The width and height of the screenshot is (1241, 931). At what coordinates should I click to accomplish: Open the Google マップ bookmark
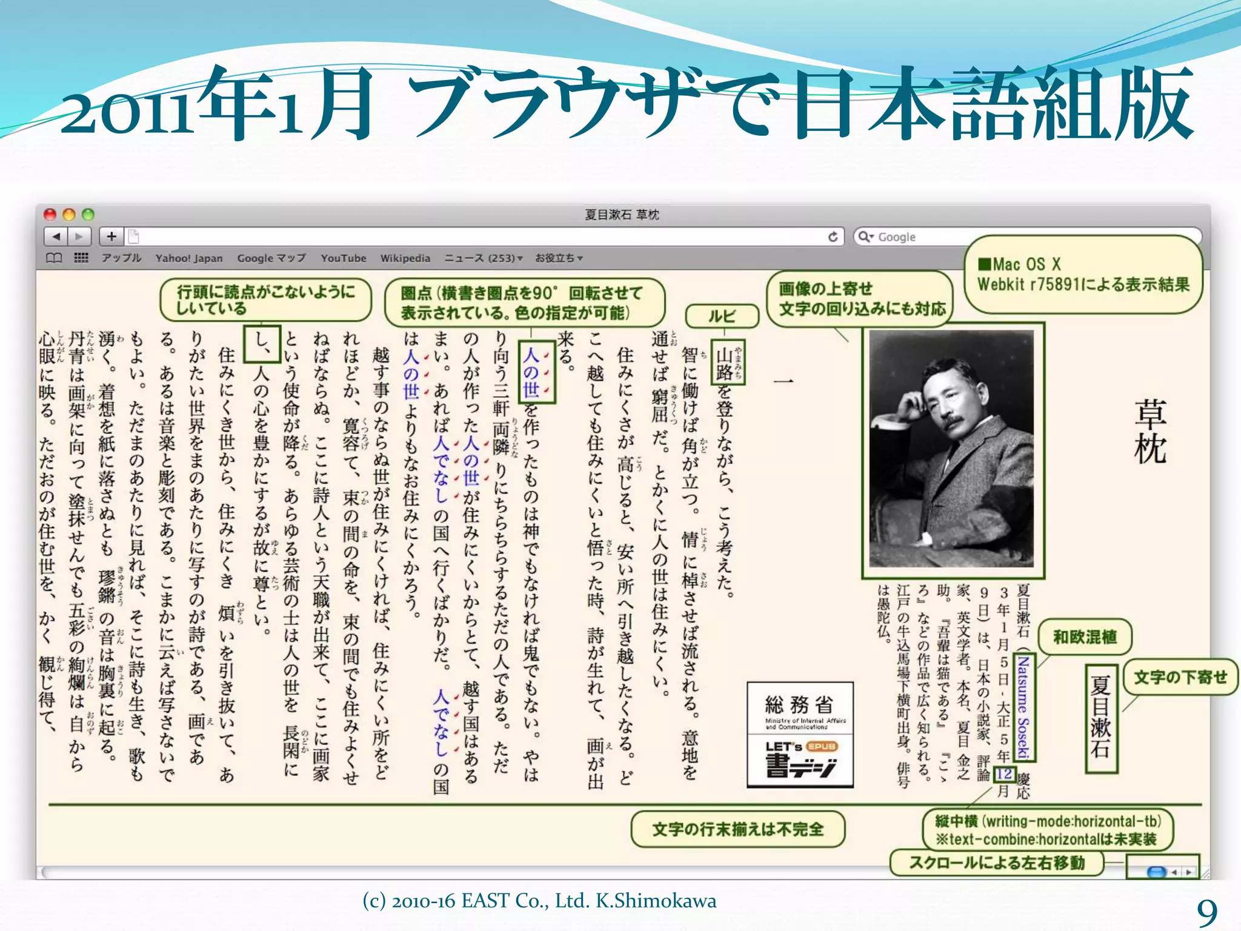(x=271, y=258)
